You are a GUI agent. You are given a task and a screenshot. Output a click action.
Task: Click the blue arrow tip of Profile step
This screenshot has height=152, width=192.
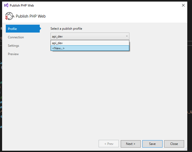tap(40, 29)
